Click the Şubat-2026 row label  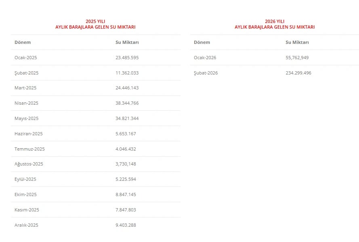pyautogui.click(x=206, y=73)
